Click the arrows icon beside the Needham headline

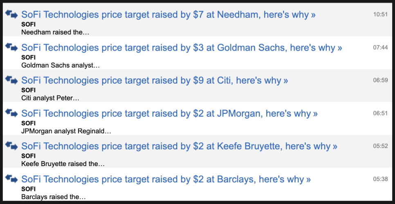point(11,14)
